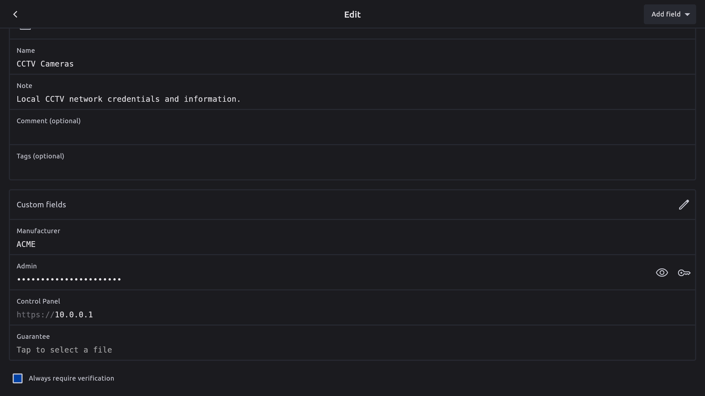This screenshot has height=396, width=705.
Task: Reveal the Admin password with eye icon
Action: point(662,273)
